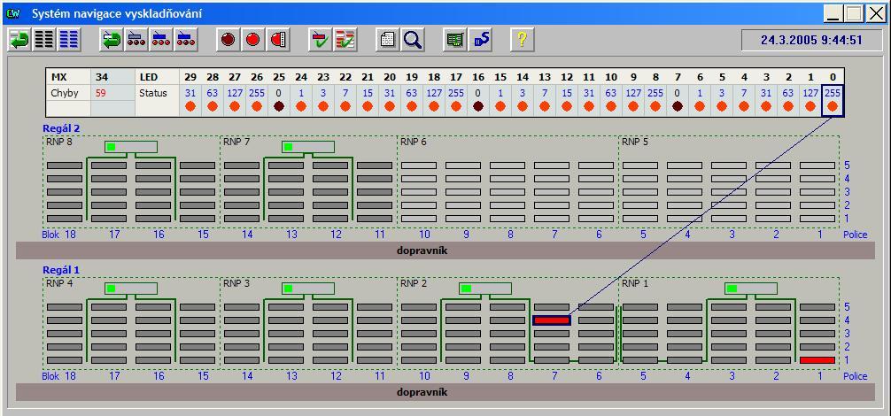Open the magnifying glass search tool
The width and height of the screenshot is (891, 416).
(x=413, y=40)
